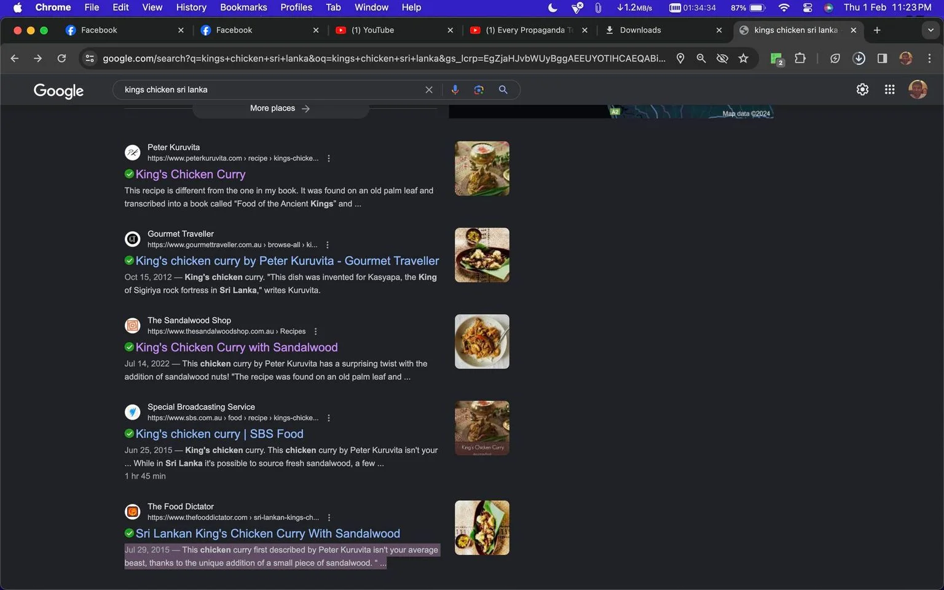Open Chrome downloads toolbar icon

pos(859,58)
